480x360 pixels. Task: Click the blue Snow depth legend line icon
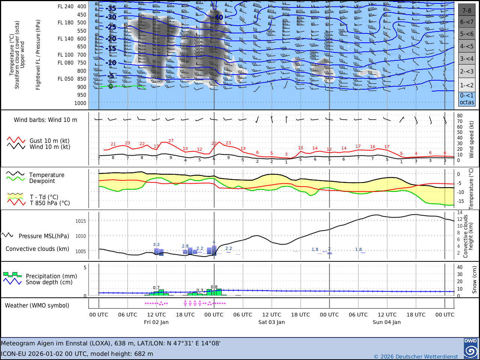pyautogui.click(x=12, y=281)
